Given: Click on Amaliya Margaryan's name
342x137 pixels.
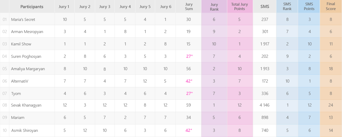Looking at the screenshot, I should pyautogui.click(x=28, y=69).
